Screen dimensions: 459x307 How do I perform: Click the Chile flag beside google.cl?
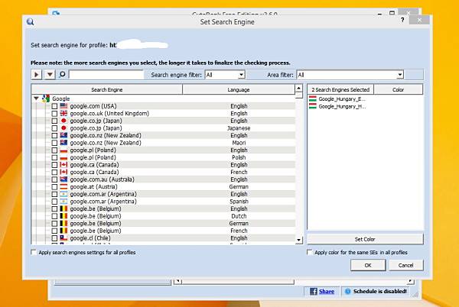pos(63,238)
